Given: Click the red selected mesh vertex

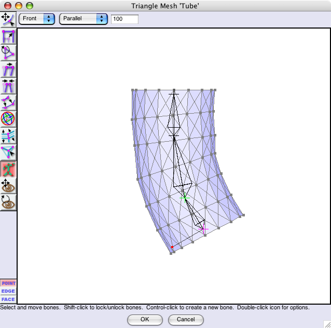Looking at the screenshot, I should 172,247.
